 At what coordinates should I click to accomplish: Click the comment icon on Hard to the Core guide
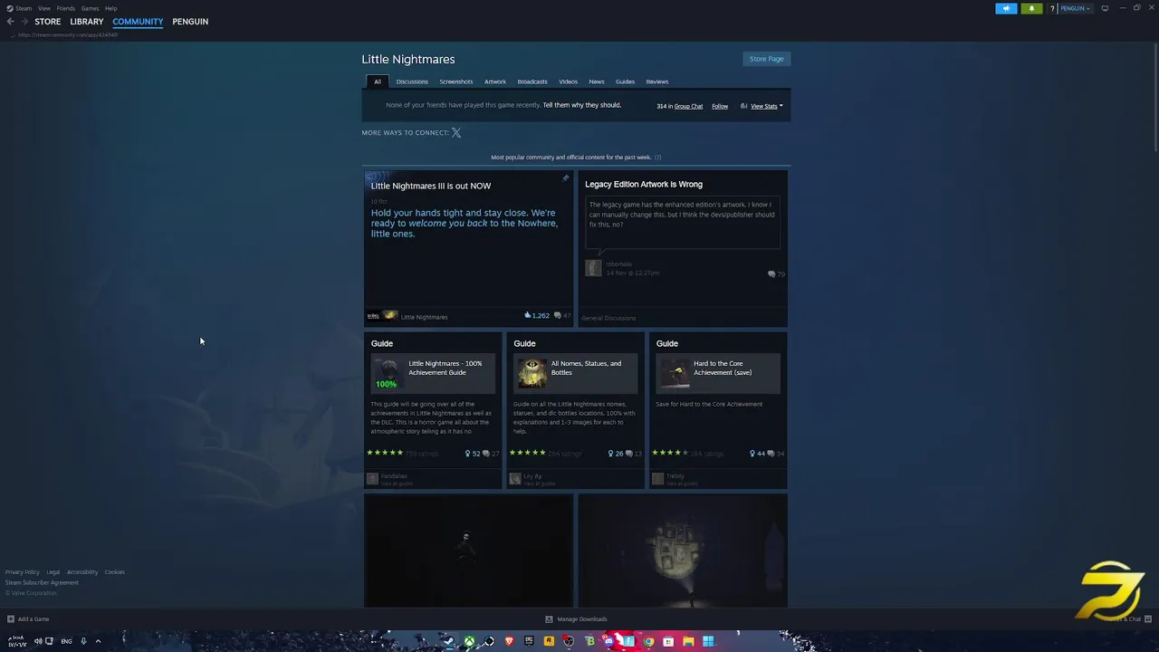tap(771, 453)
